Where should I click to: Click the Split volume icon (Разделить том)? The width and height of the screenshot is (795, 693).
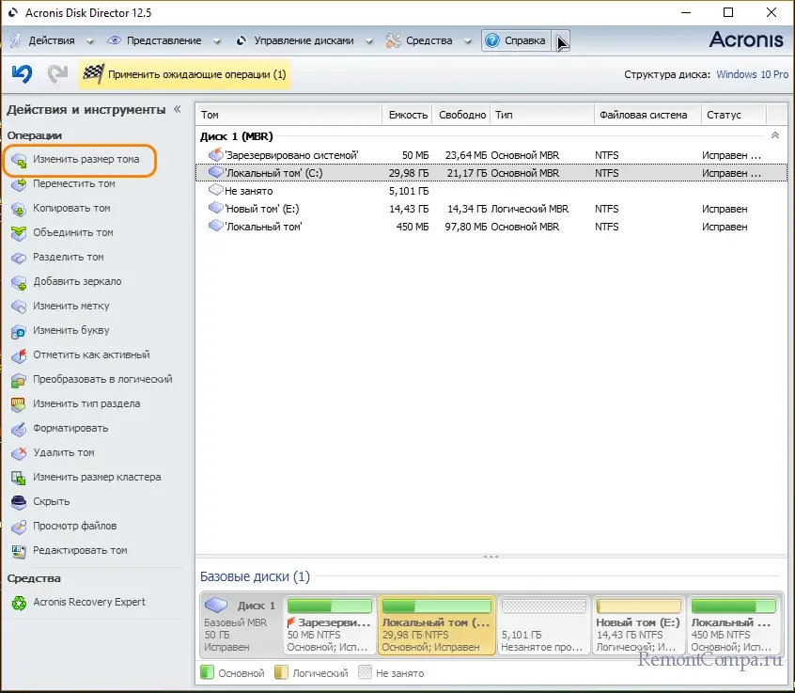click(x=19, y=258)
